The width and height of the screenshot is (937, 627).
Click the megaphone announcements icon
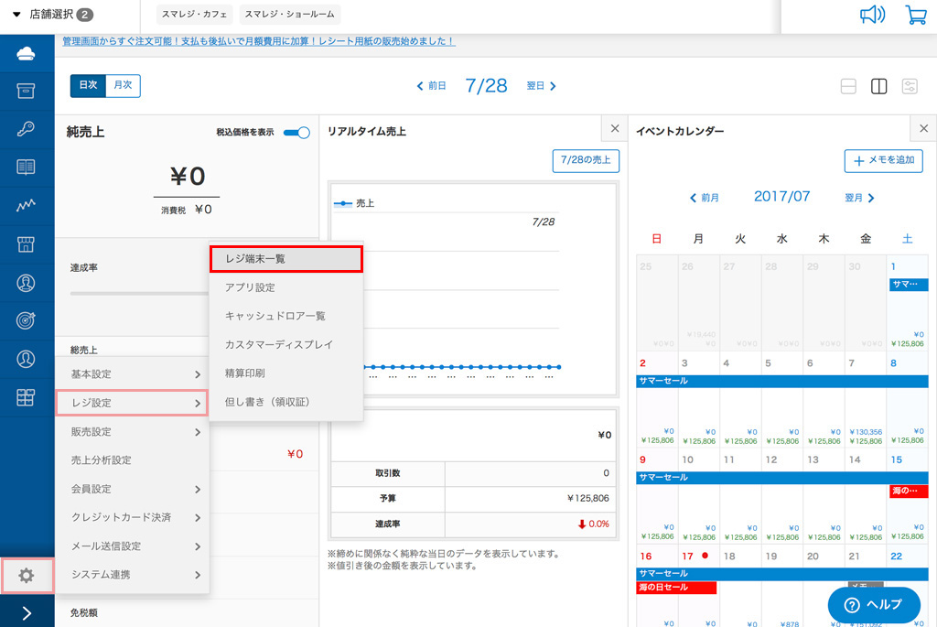click(873, 15)
